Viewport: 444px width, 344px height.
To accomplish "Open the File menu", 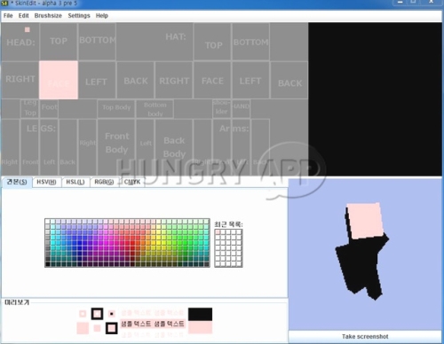I will click(x=8, y=16).
